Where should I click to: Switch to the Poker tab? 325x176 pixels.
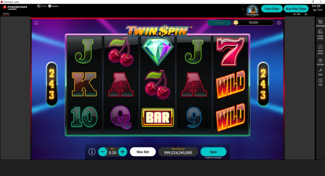coord(42,6)
